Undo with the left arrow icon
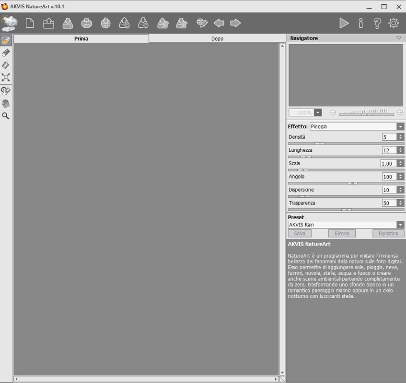 (219, 23)
